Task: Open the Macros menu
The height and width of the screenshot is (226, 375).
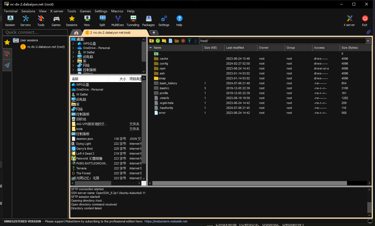Action: pos(117,11)
